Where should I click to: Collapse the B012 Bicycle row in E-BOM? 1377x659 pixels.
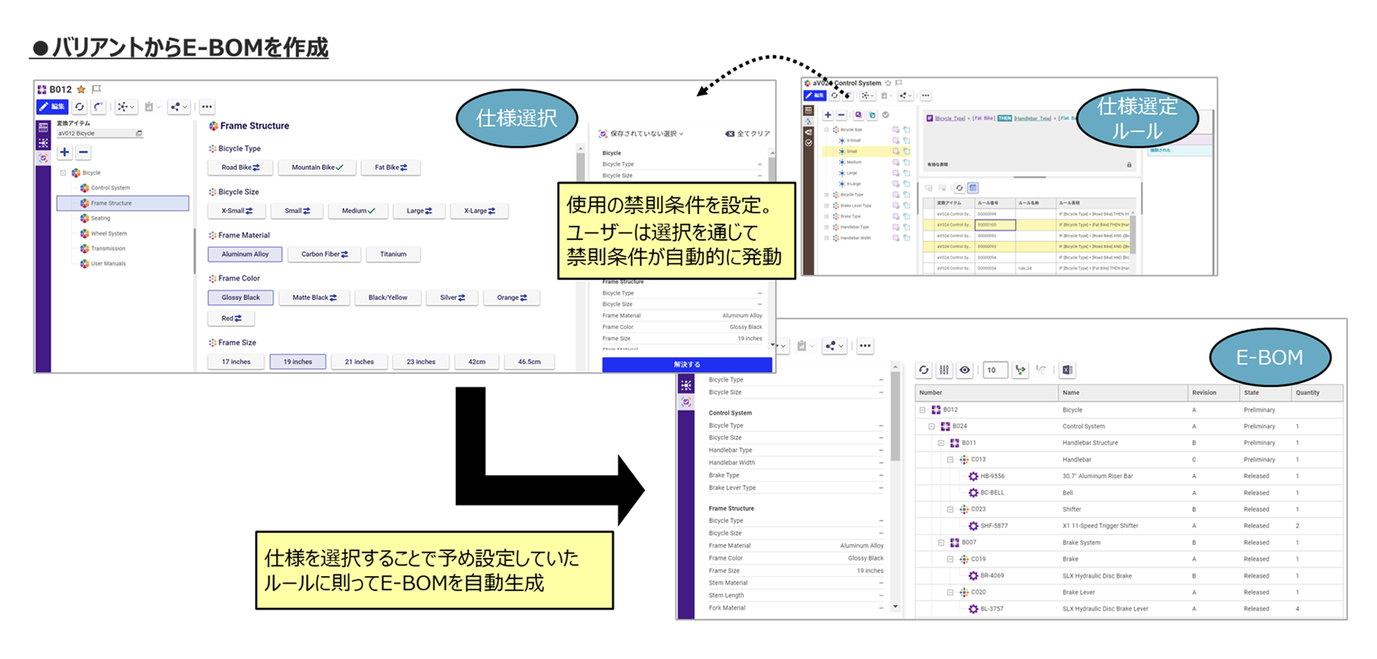(923, 410)
